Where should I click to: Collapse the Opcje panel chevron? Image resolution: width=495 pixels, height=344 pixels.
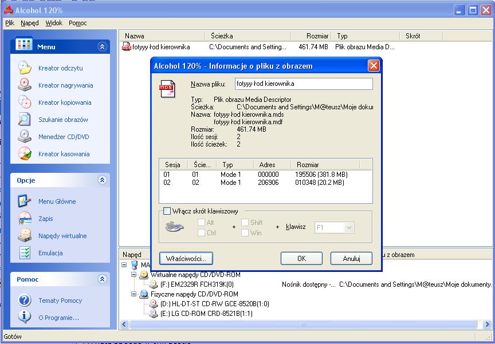click(x=102, y=180)
